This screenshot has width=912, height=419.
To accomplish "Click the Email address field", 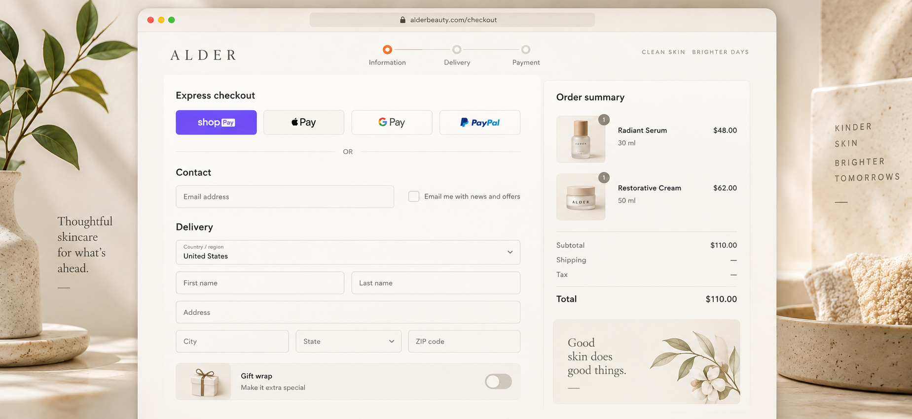I will pos(285,196).
